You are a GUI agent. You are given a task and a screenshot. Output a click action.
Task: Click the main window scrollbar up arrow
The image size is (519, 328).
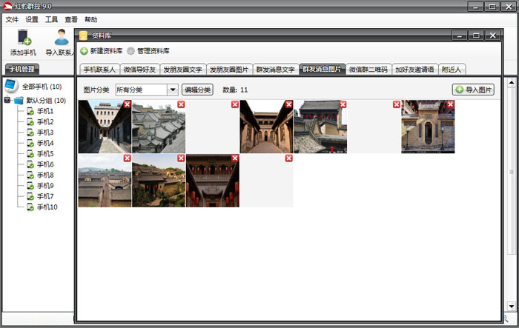click(x=512, y=82)
